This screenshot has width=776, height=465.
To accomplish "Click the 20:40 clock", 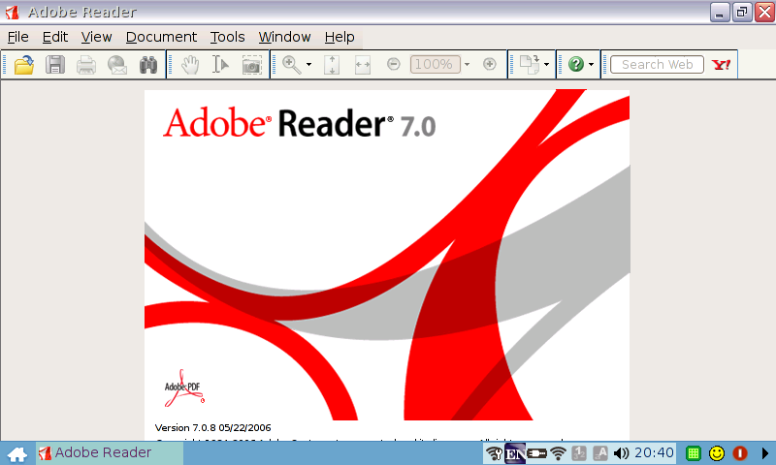I will (654, 452).
